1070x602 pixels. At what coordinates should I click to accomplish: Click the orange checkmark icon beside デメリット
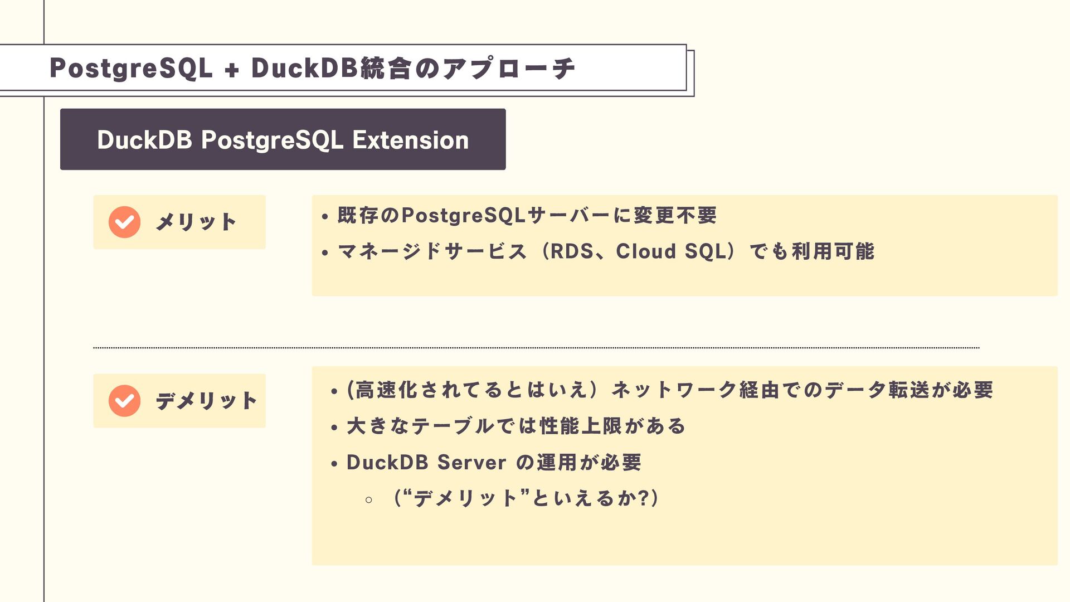[x=124, y=401]
